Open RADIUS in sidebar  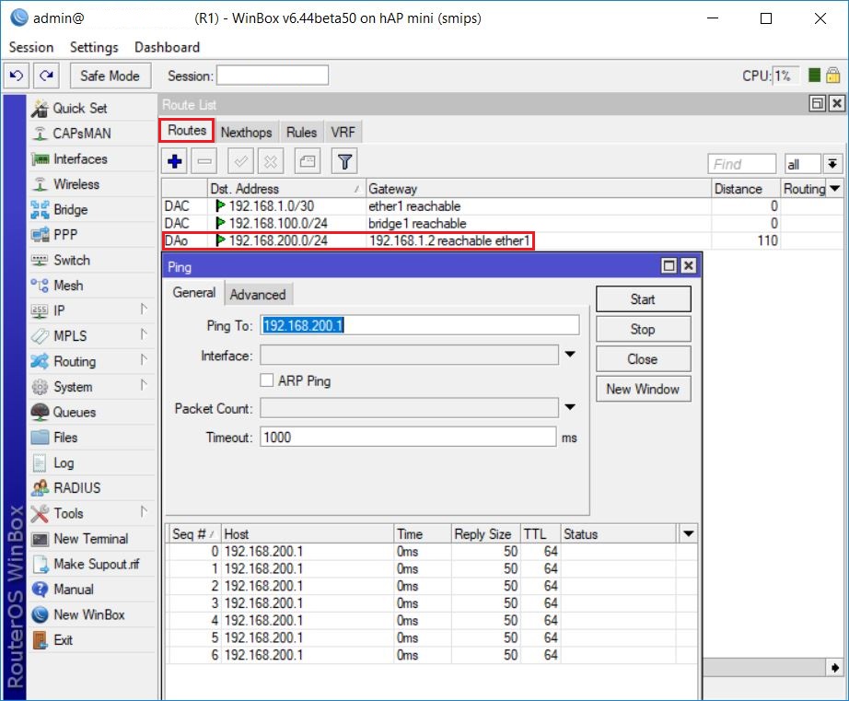[x=76, y=488]
